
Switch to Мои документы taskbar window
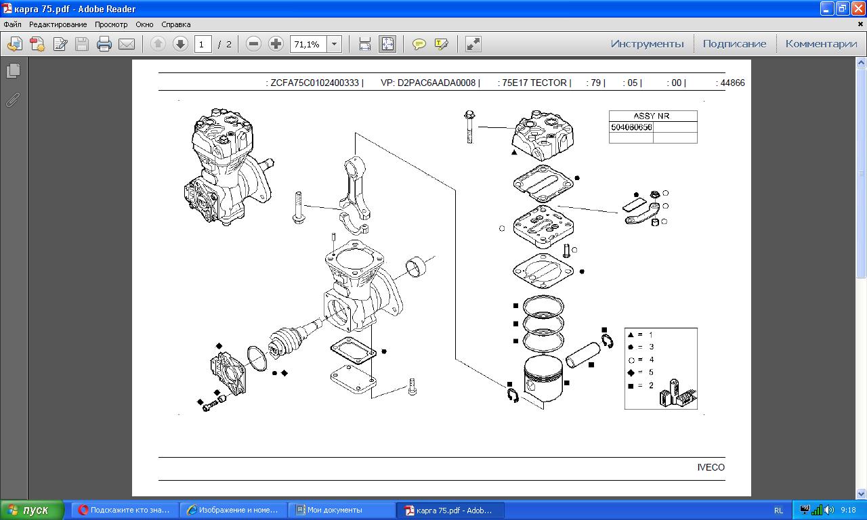[341, 510]
